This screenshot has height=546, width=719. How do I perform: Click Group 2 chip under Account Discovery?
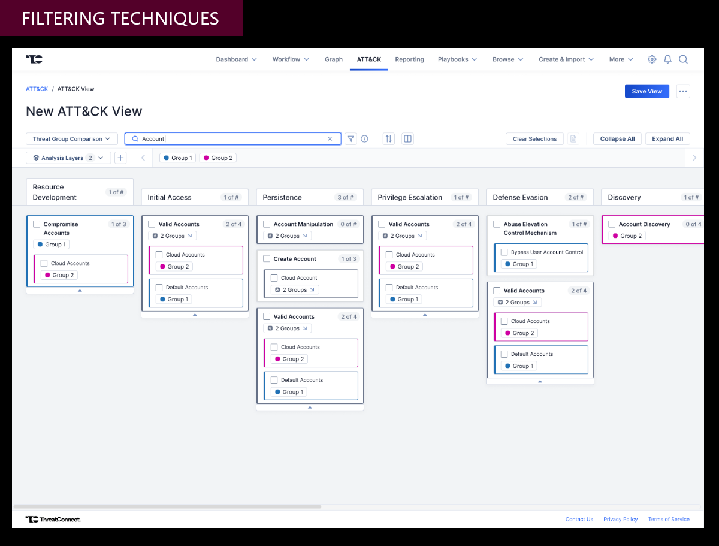(627, 236)
